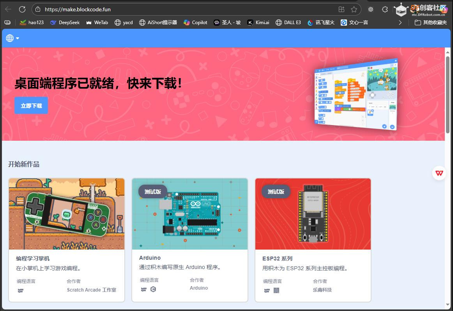Image resolution: width=453 pixels, height=311 pixels.
Task: Go back with the browser back arrow
Action: pos(8,9)
